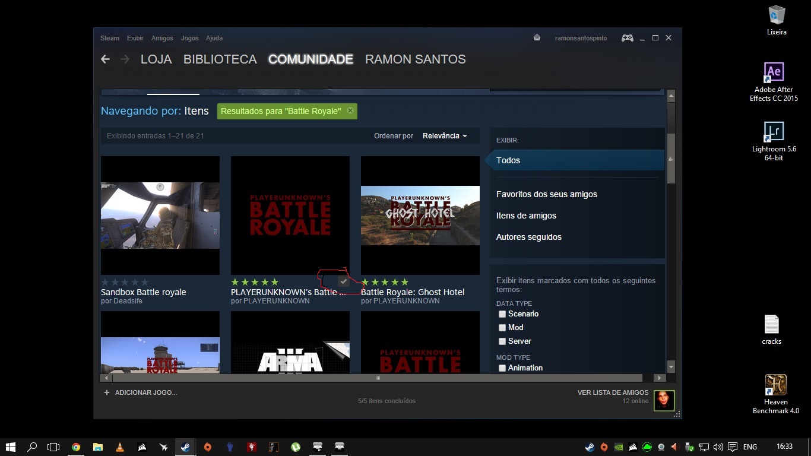
Task: Enable the Mod data type checkbox
Action: click(x=502, y=328)
